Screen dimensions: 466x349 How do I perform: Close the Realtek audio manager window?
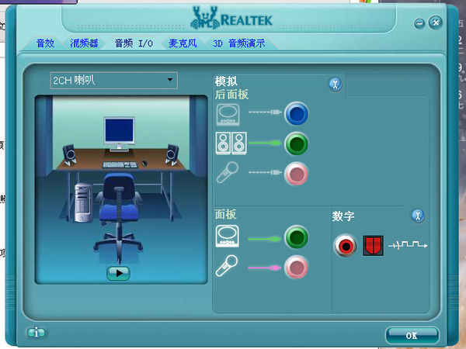[436, 22]
